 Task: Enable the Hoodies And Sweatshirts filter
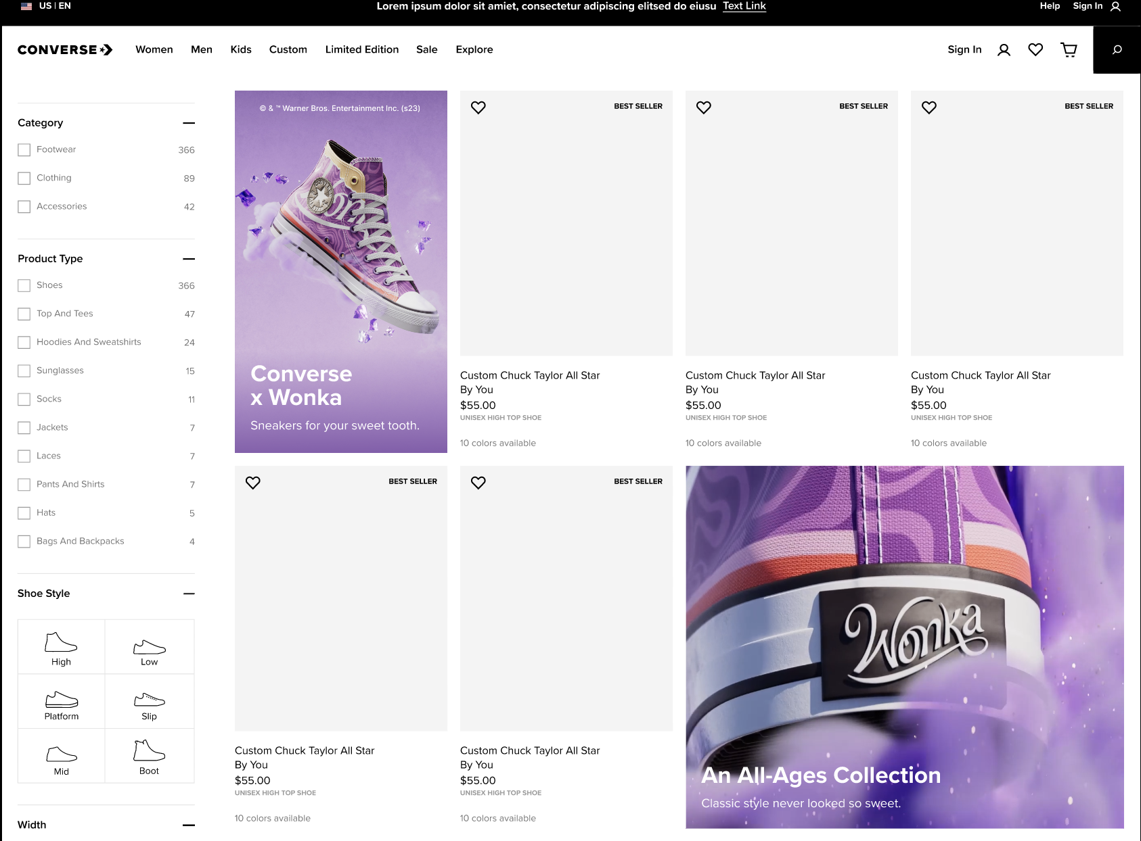[x=24, y=342]
